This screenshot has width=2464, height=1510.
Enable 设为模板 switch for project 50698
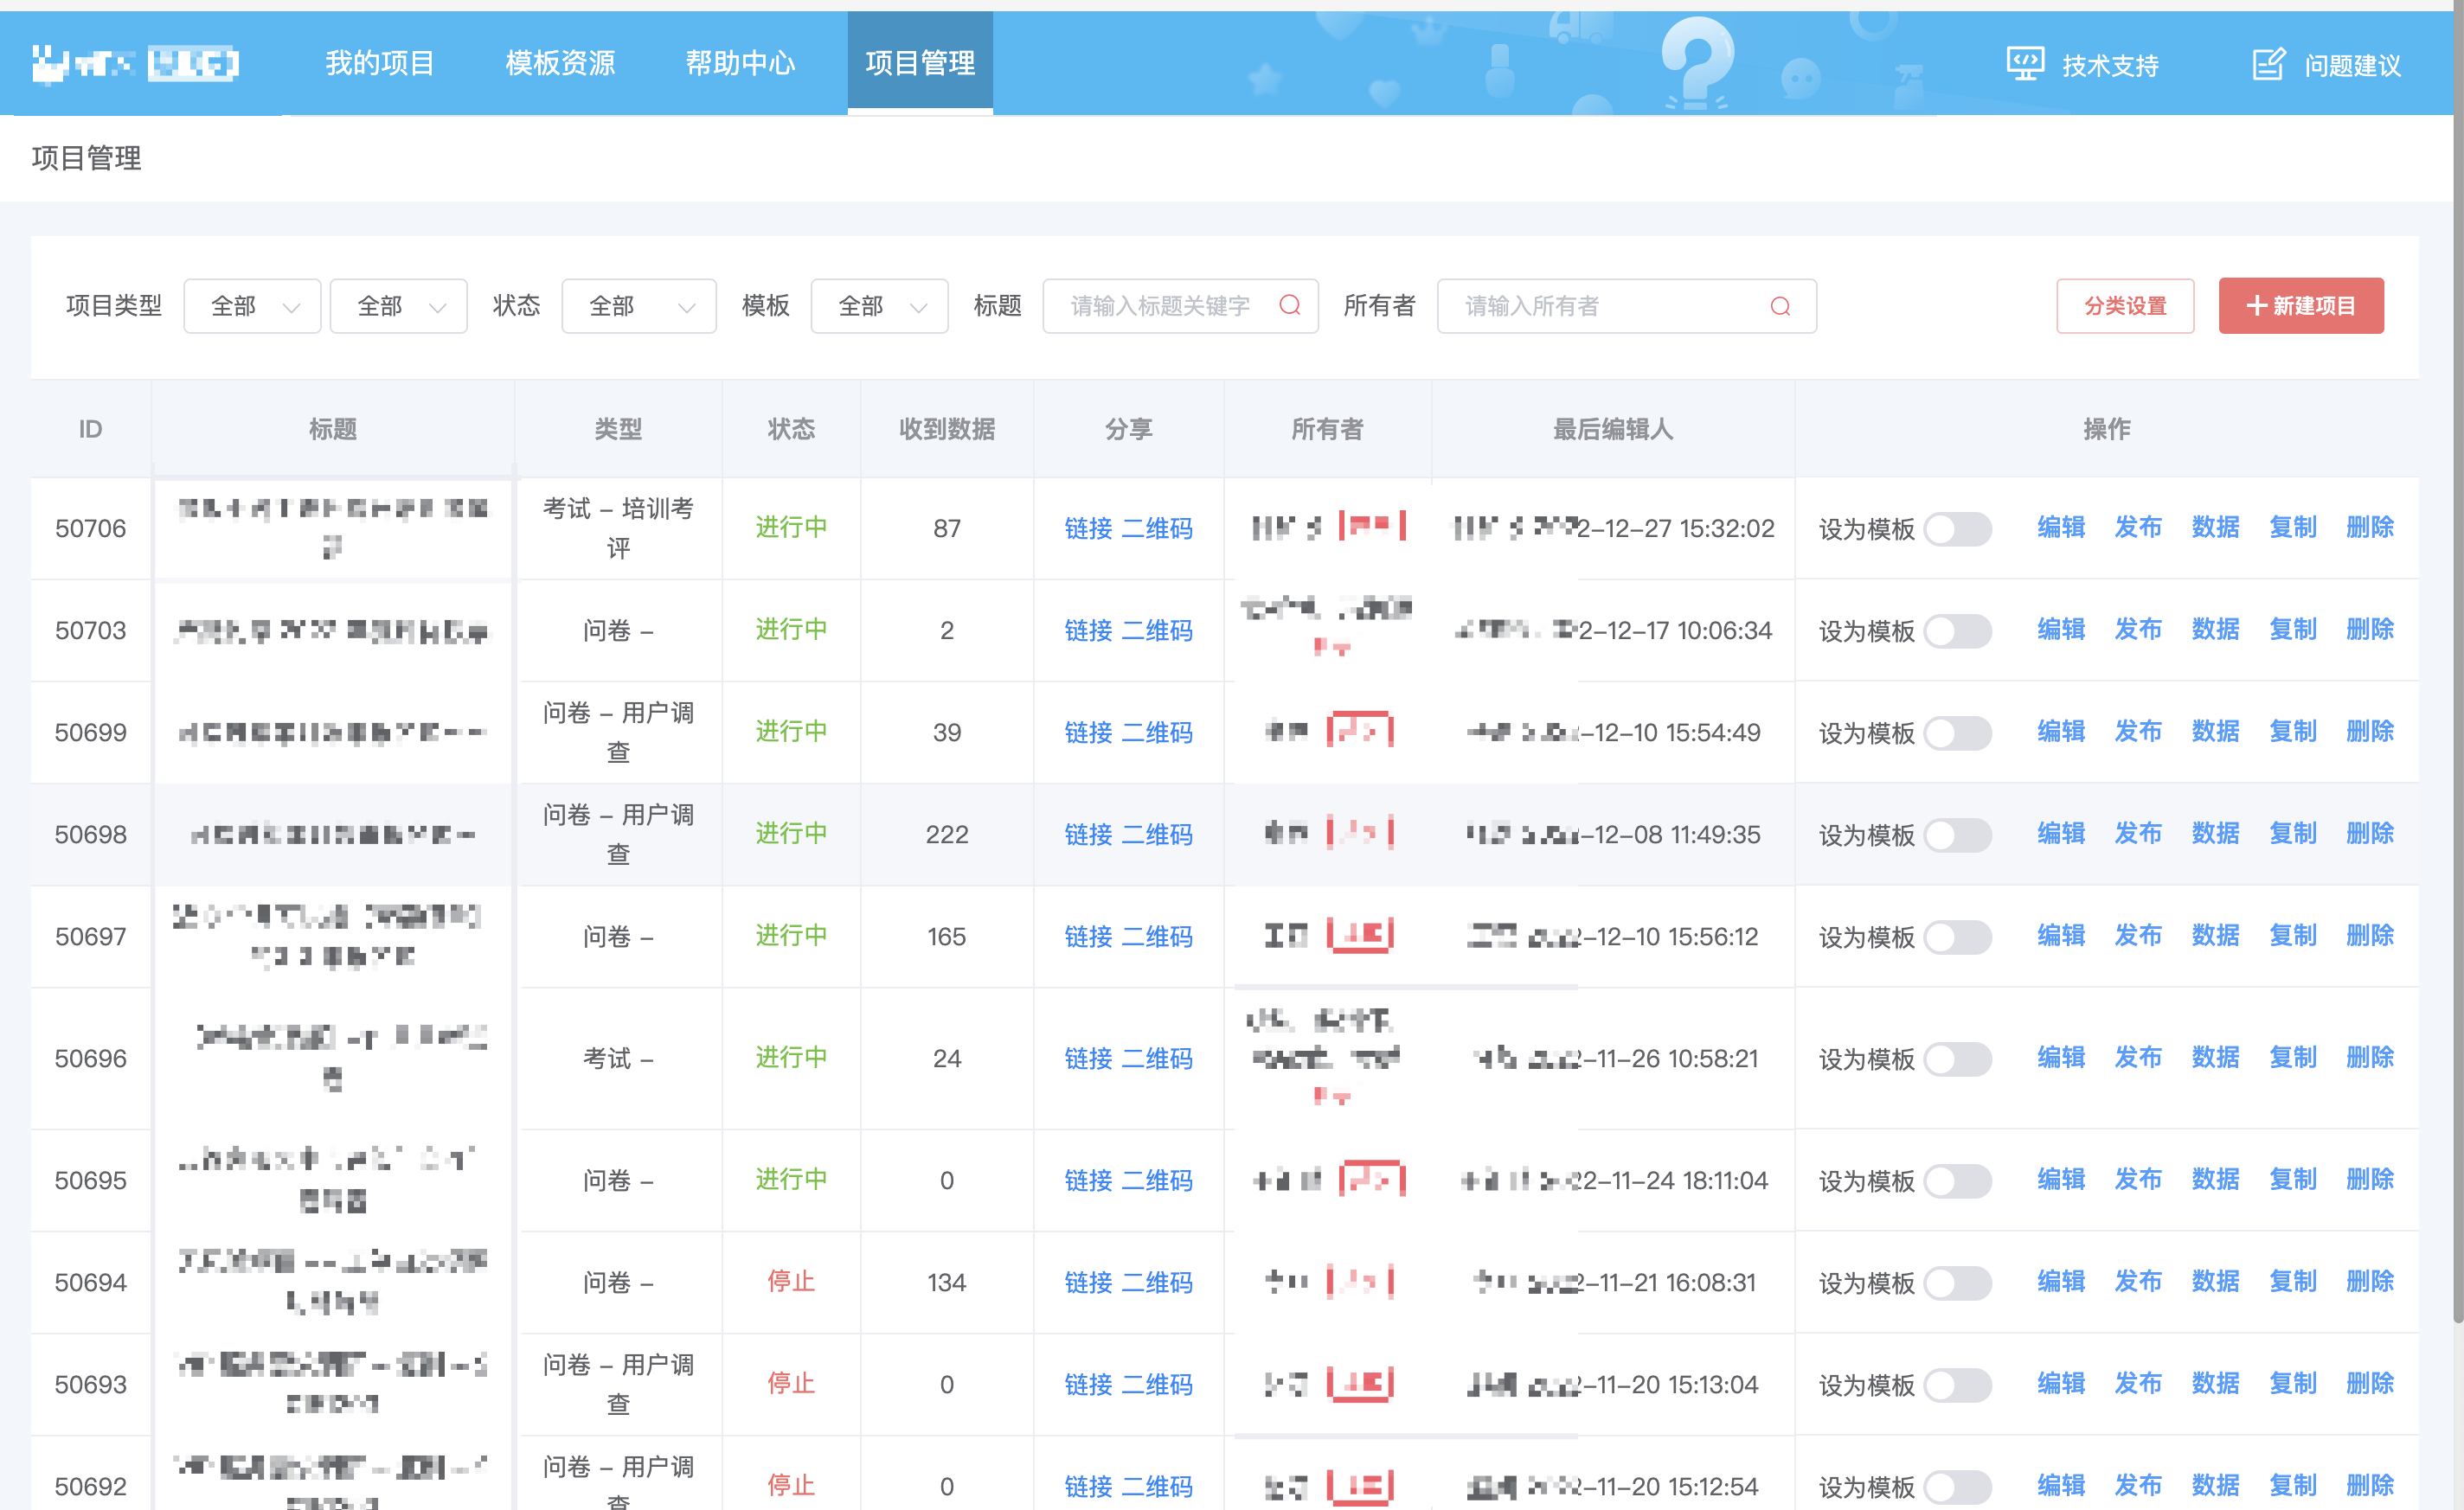point(1957,835)
